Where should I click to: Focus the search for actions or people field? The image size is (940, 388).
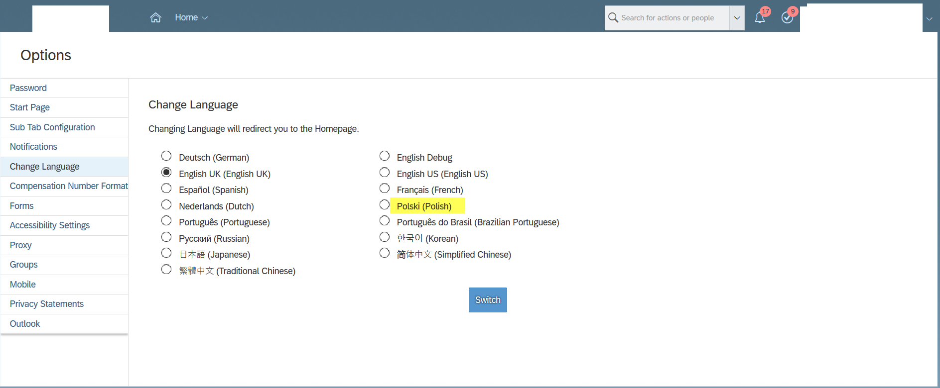pyautogui.click(x=668, y=18)
